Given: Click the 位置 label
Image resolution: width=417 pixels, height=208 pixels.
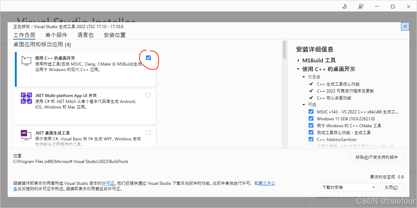Looking at the screenshot, I should pyautogui.click(x=17, y=156).
